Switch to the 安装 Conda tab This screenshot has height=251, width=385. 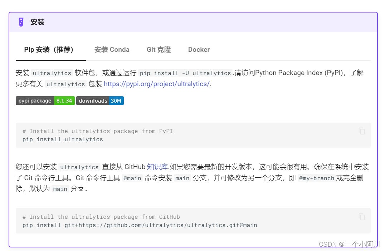112,50
